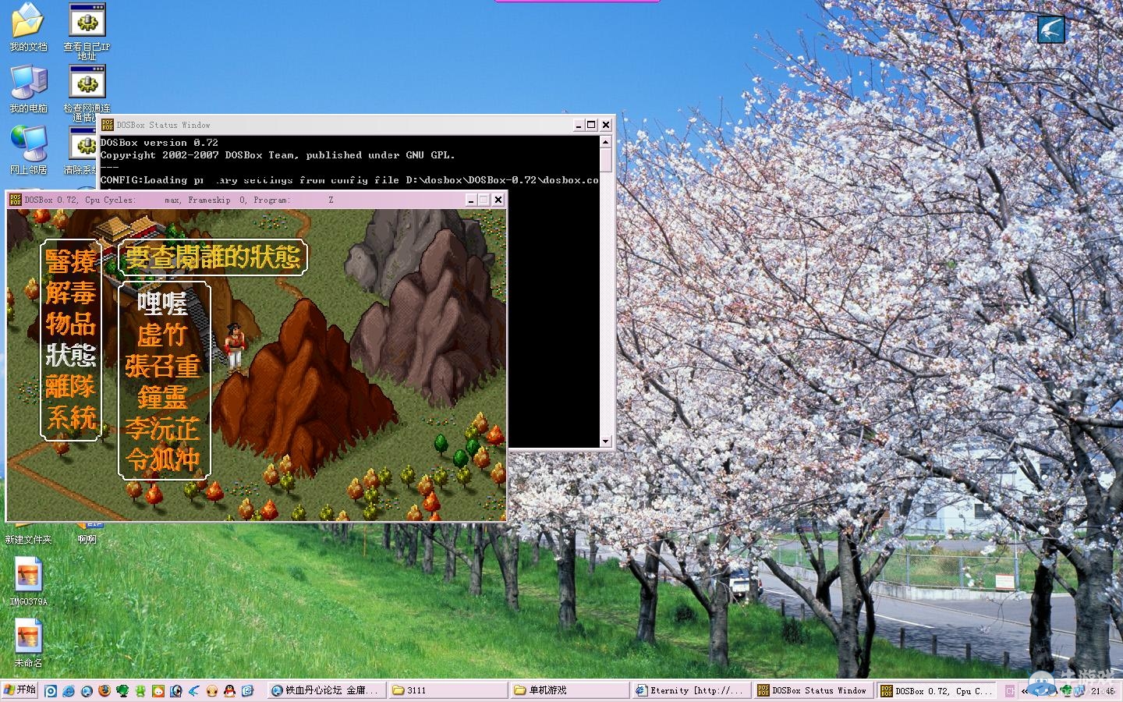Launch the blue swallow icon in quick launch
The height and width of the screenshot is (702, 1123).
[193, 691]
